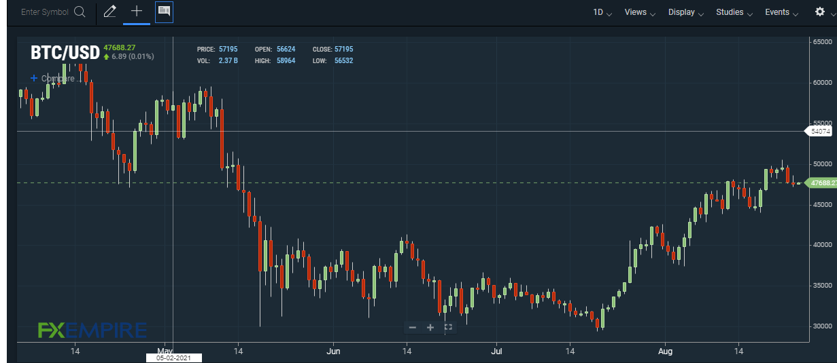Toggle the chart info tooltip icon
Viewport: 837px width, 363px height.
point(164,12)
